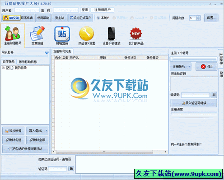Click the 用户名 column header
224x180 pixels.
pos(84,58)
